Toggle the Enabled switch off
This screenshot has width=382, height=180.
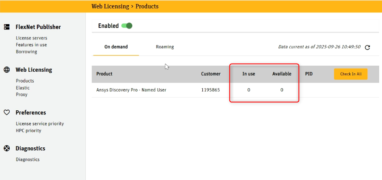[x=127, y=26]
